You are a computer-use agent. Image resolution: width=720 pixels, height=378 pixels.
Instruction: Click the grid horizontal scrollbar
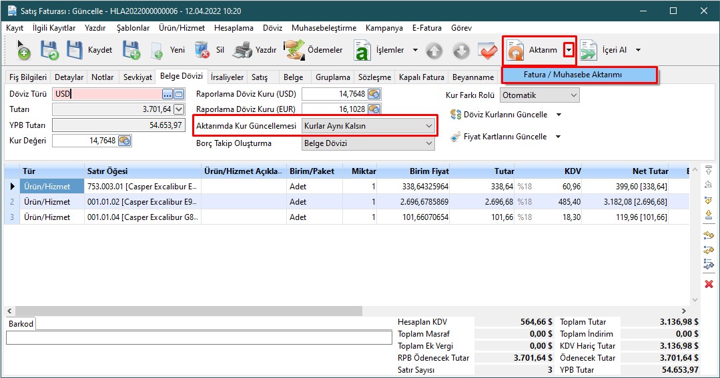pos(188,311)
